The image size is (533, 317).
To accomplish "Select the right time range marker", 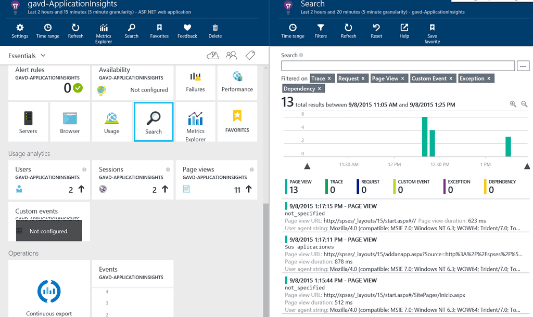I will [527, 166].
